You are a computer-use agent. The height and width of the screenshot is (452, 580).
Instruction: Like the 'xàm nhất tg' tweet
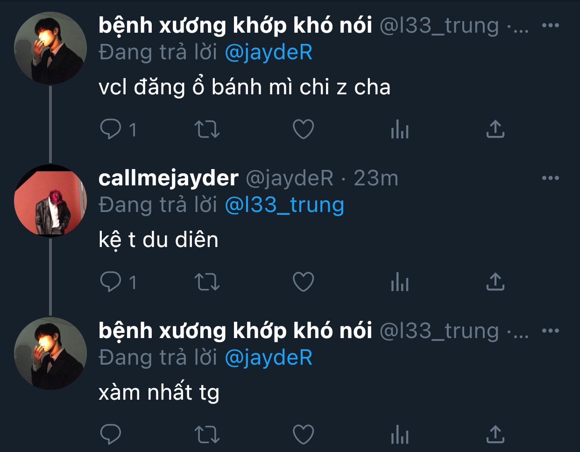tap(303, 434)
